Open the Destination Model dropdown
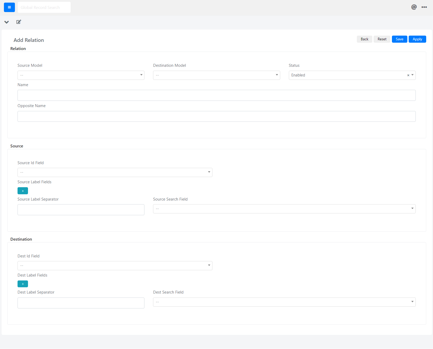This screenshot has width=433, height=349. coord(217,75)
